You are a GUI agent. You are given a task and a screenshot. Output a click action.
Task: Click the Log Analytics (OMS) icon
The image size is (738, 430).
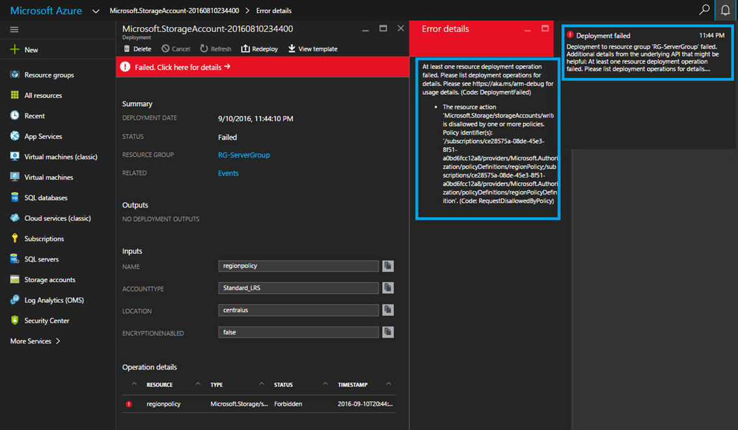(x=14, y=300)
